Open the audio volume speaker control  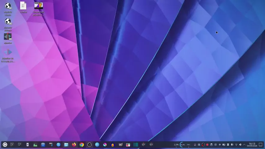point(240,145)
